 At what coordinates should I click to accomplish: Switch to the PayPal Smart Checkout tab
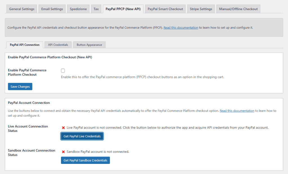[165, 9]
